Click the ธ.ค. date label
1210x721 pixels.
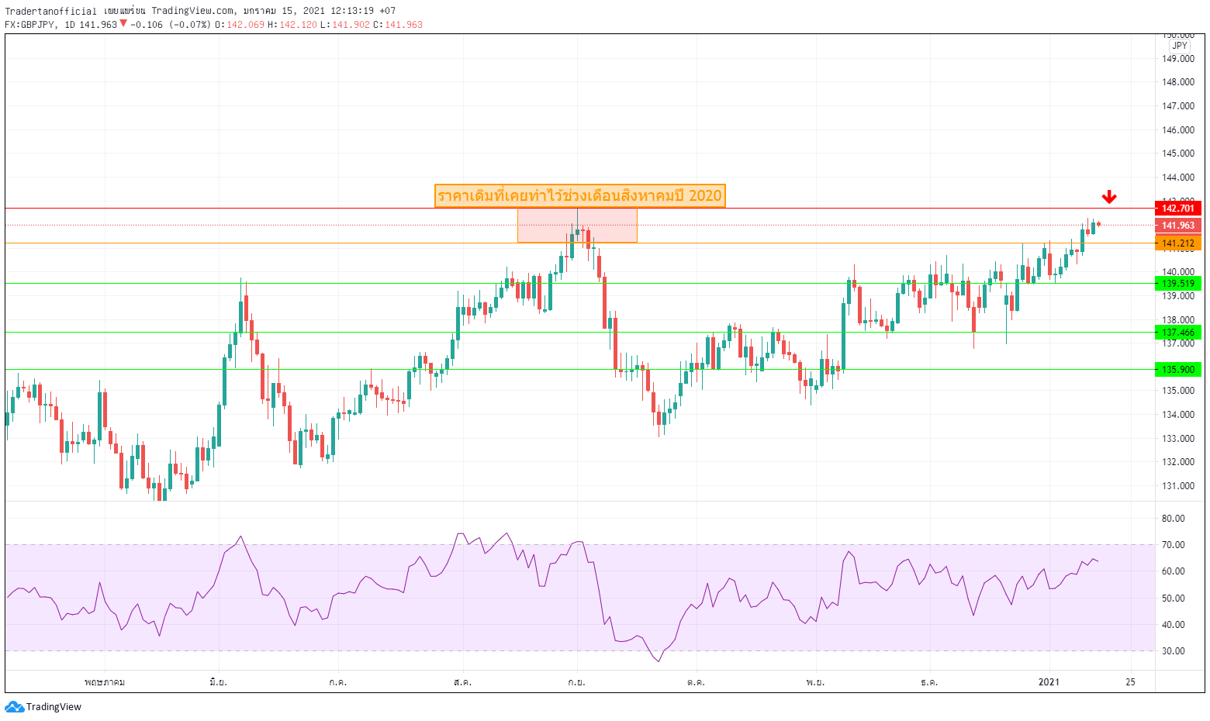(929, 682)
